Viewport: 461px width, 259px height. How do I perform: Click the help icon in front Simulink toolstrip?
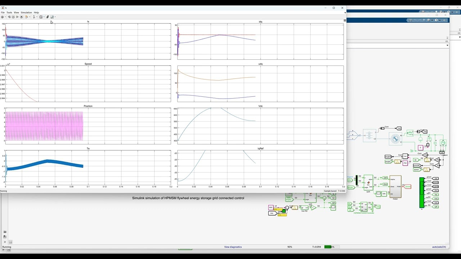[x=436, y=20]
